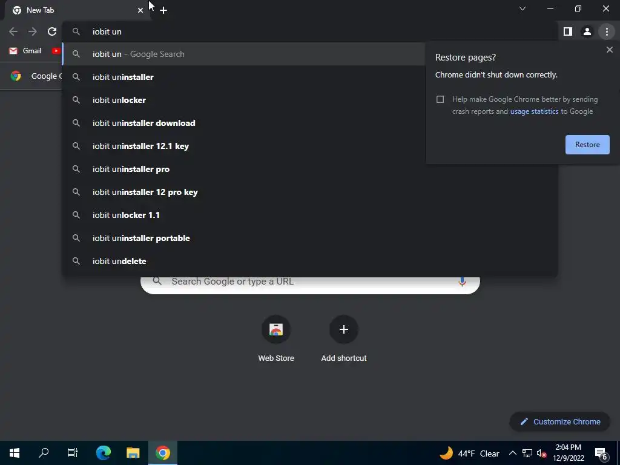This screenshot has width=620, height=465.
Task: Open the tab search chevron
Action: [x=523, y=8]
